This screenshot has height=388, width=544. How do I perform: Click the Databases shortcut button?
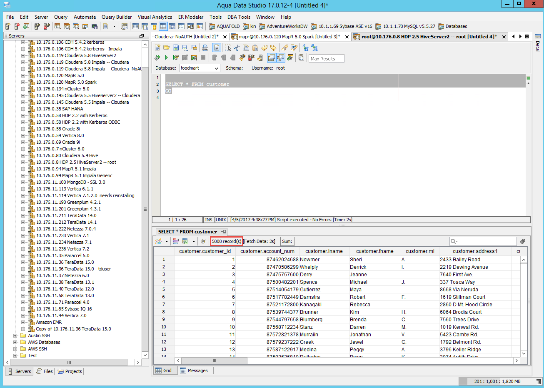coord(453,26)
